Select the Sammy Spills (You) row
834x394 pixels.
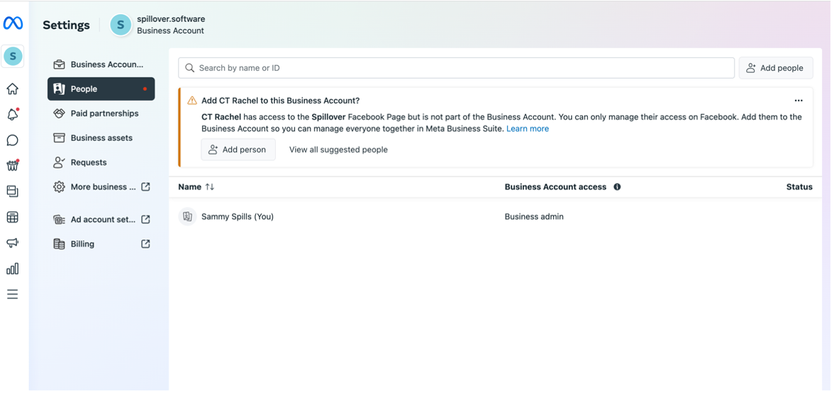point(496,216)
